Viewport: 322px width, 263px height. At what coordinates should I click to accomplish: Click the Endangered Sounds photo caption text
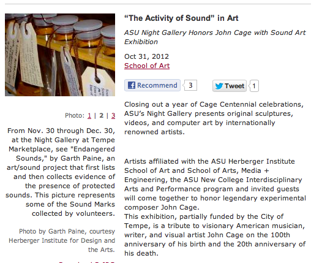(x=60, y=172)
